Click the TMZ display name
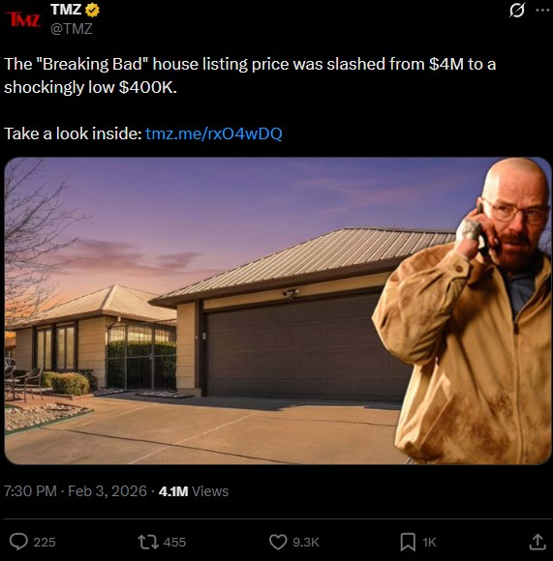553x561 pixels. (66, 10)
